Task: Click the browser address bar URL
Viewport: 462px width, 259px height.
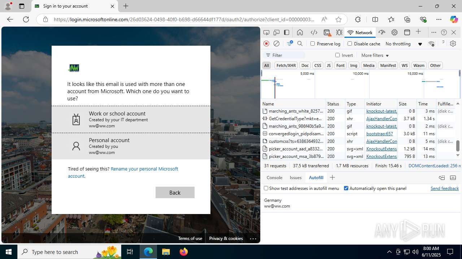Action: (184, 19)
